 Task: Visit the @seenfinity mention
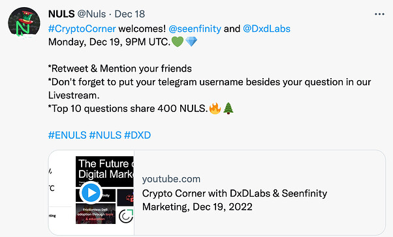195,29
